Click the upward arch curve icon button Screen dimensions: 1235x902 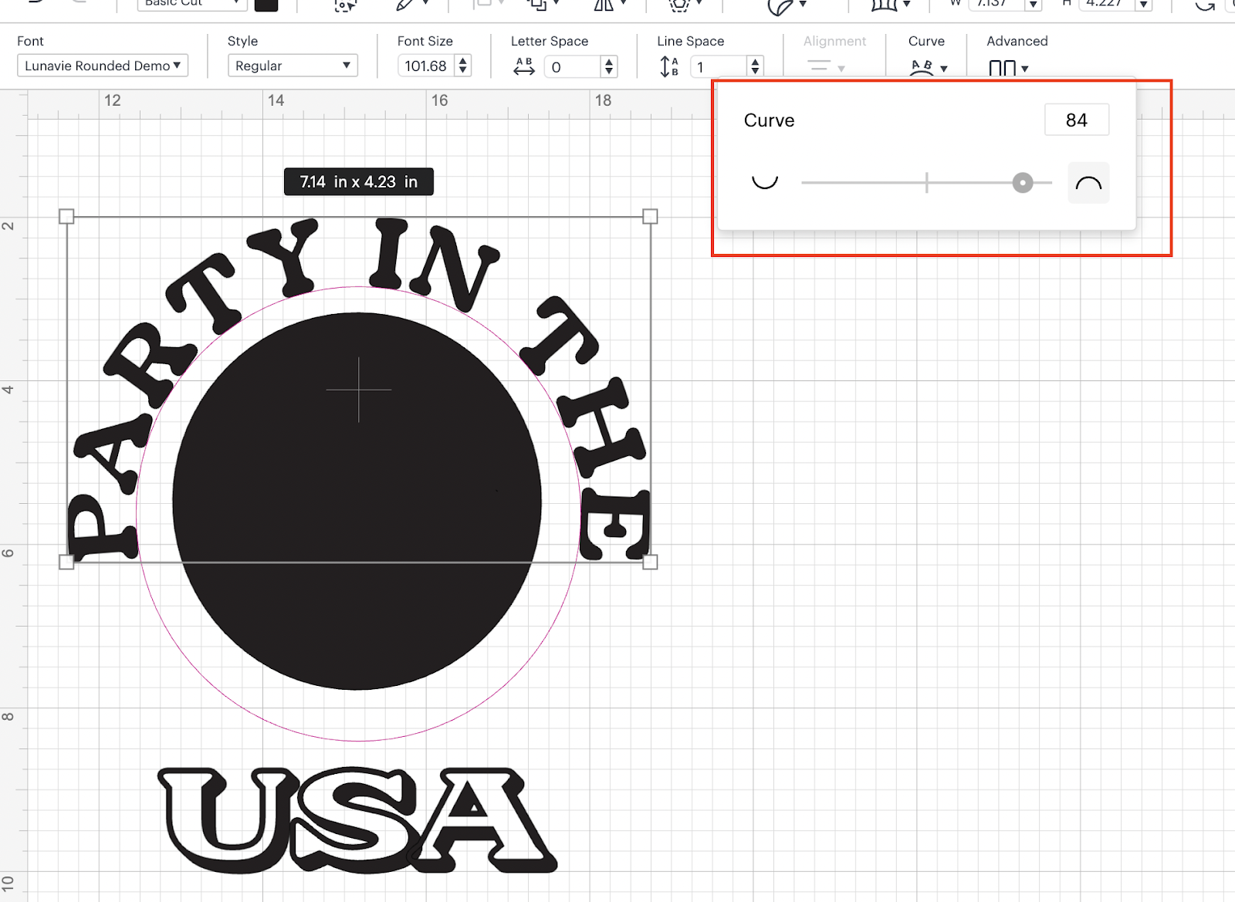pos(1088,183)
